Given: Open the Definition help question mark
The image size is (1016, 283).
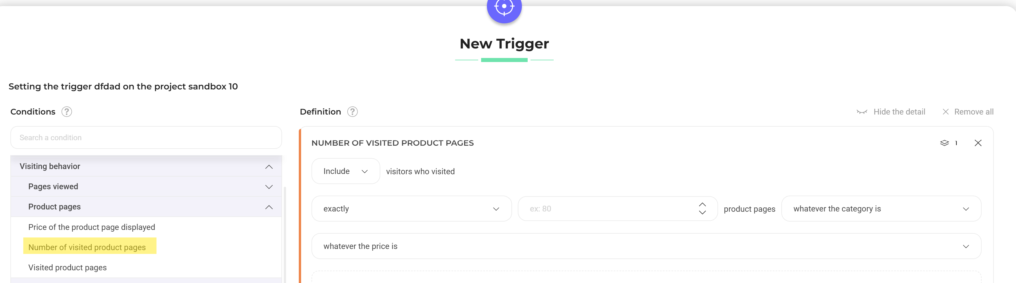Looking at the screenshot, I should tap(352, 112).
